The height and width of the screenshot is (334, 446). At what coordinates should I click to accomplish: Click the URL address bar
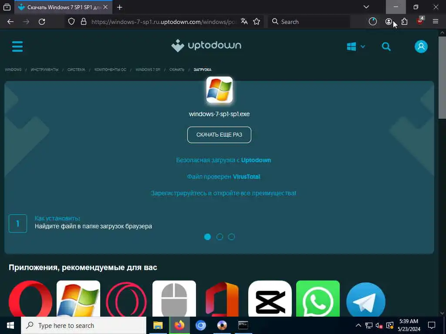[x=163, y=22]
